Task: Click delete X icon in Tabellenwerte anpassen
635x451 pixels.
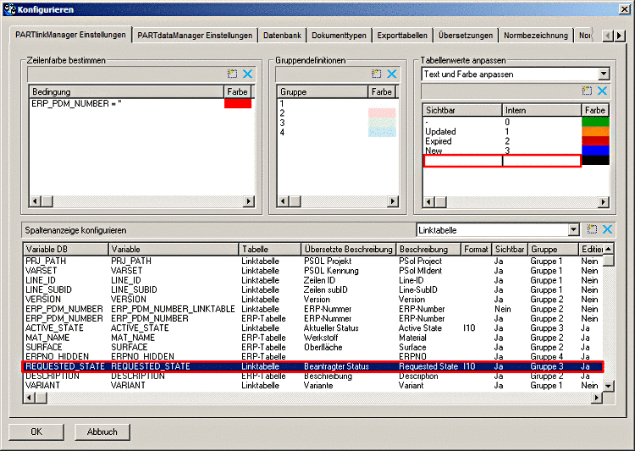Action: (x=602, y=91)
